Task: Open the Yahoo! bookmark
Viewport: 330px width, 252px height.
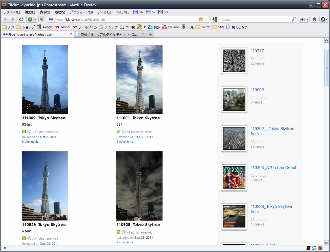Action: tap(62, 27)
